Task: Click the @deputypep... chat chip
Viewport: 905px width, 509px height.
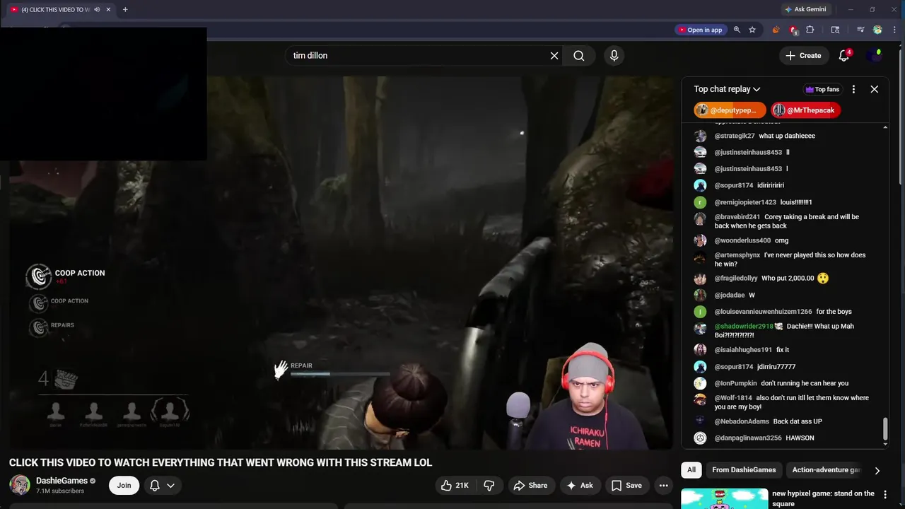Action: [x=730, y=110]
